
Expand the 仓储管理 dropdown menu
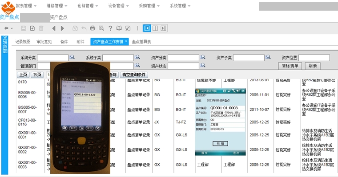(x=88, y=6)
